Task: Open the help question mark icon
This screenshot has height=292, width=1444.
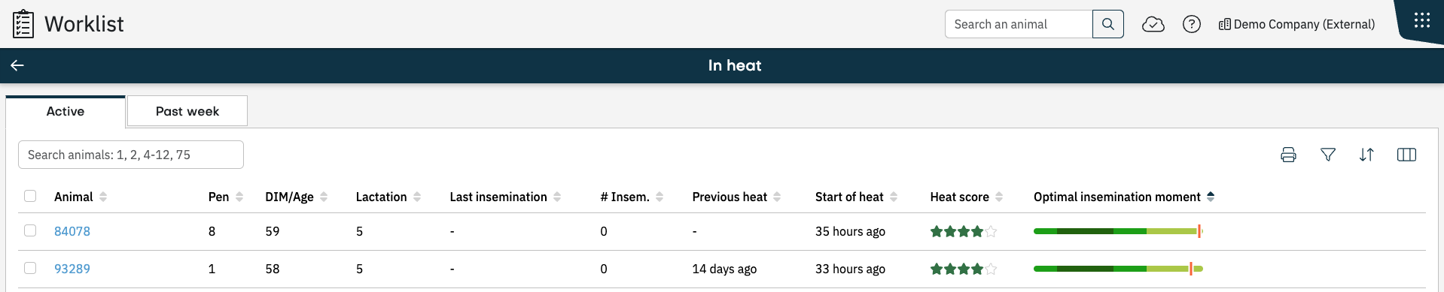Action: coord(1191,24)
